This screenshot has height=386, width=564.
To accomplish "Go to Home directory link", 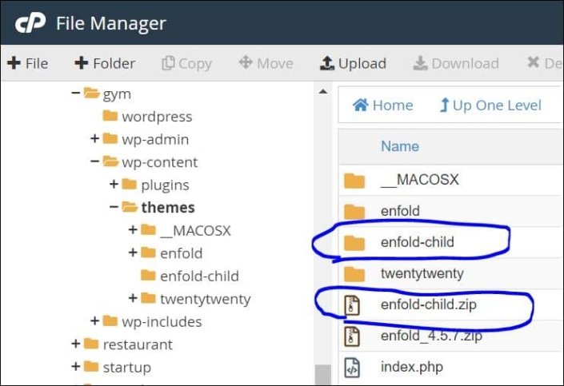I will 383,105.
